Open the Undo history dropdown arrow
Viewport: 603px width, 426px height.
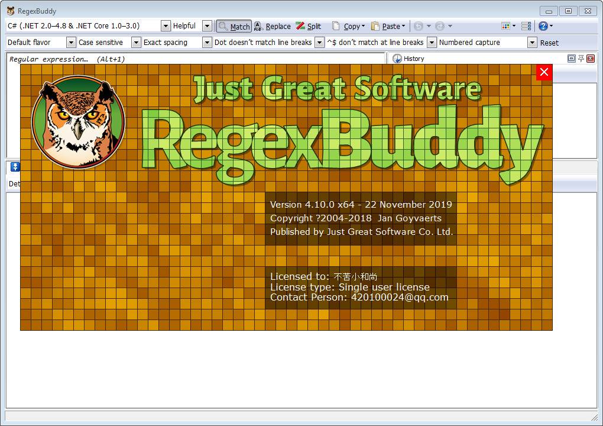429,26
